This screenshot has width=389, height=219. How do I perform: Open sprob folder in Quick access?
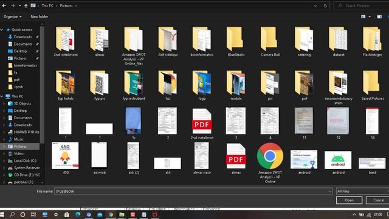18,87
